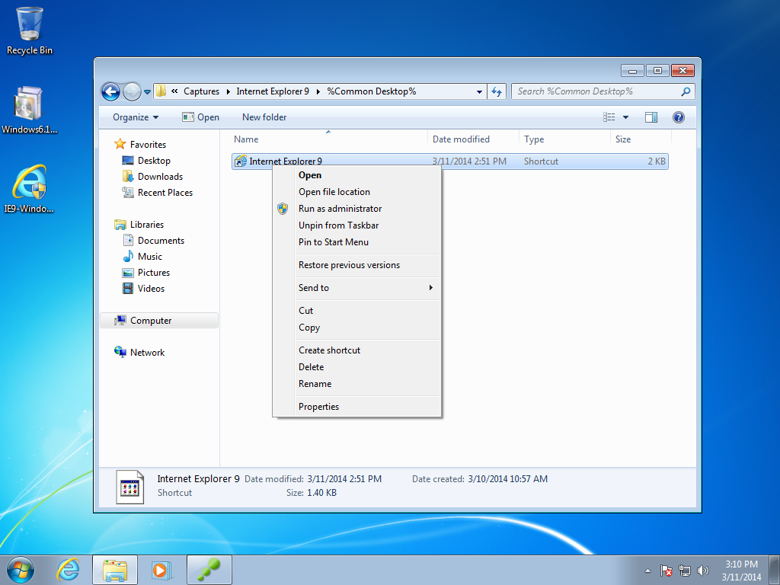Select the IE9-Windows installer desktop icon
This screenshot has width=780, height=585.
(29, 189)
